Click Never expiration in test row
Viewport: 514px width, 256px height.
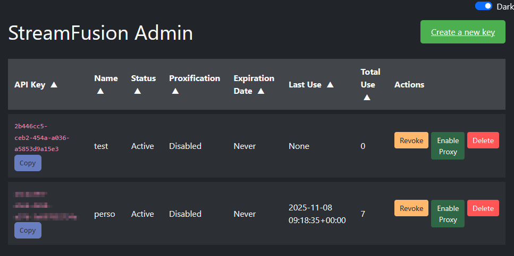245,146
